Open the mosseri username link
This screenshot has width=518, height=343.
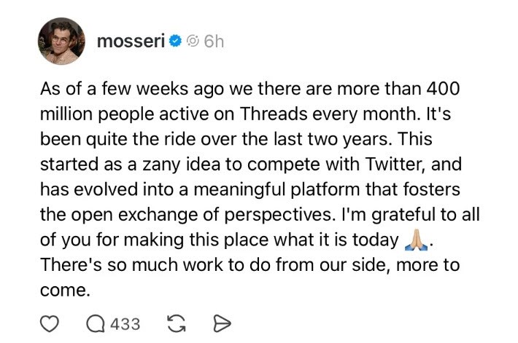131,42
